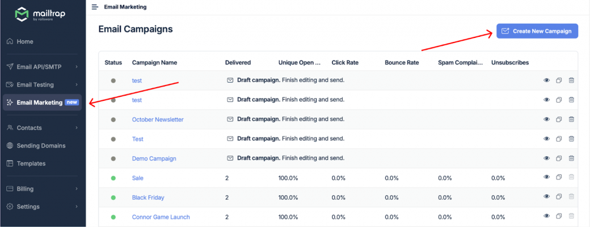This screenshot has width=590, height=227.
Task: Sort by Delivered column header
Action: [x=238, y=62]
